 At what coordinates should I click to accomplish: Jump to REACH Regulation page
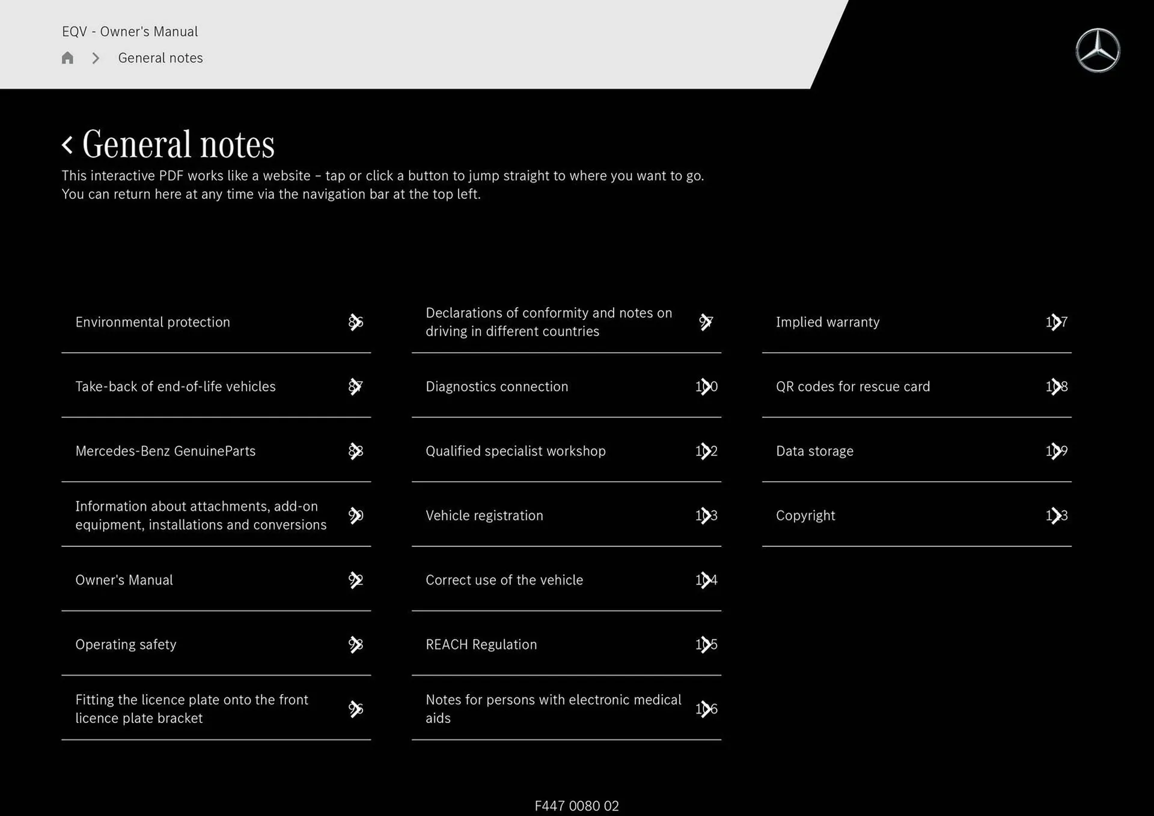481,645
